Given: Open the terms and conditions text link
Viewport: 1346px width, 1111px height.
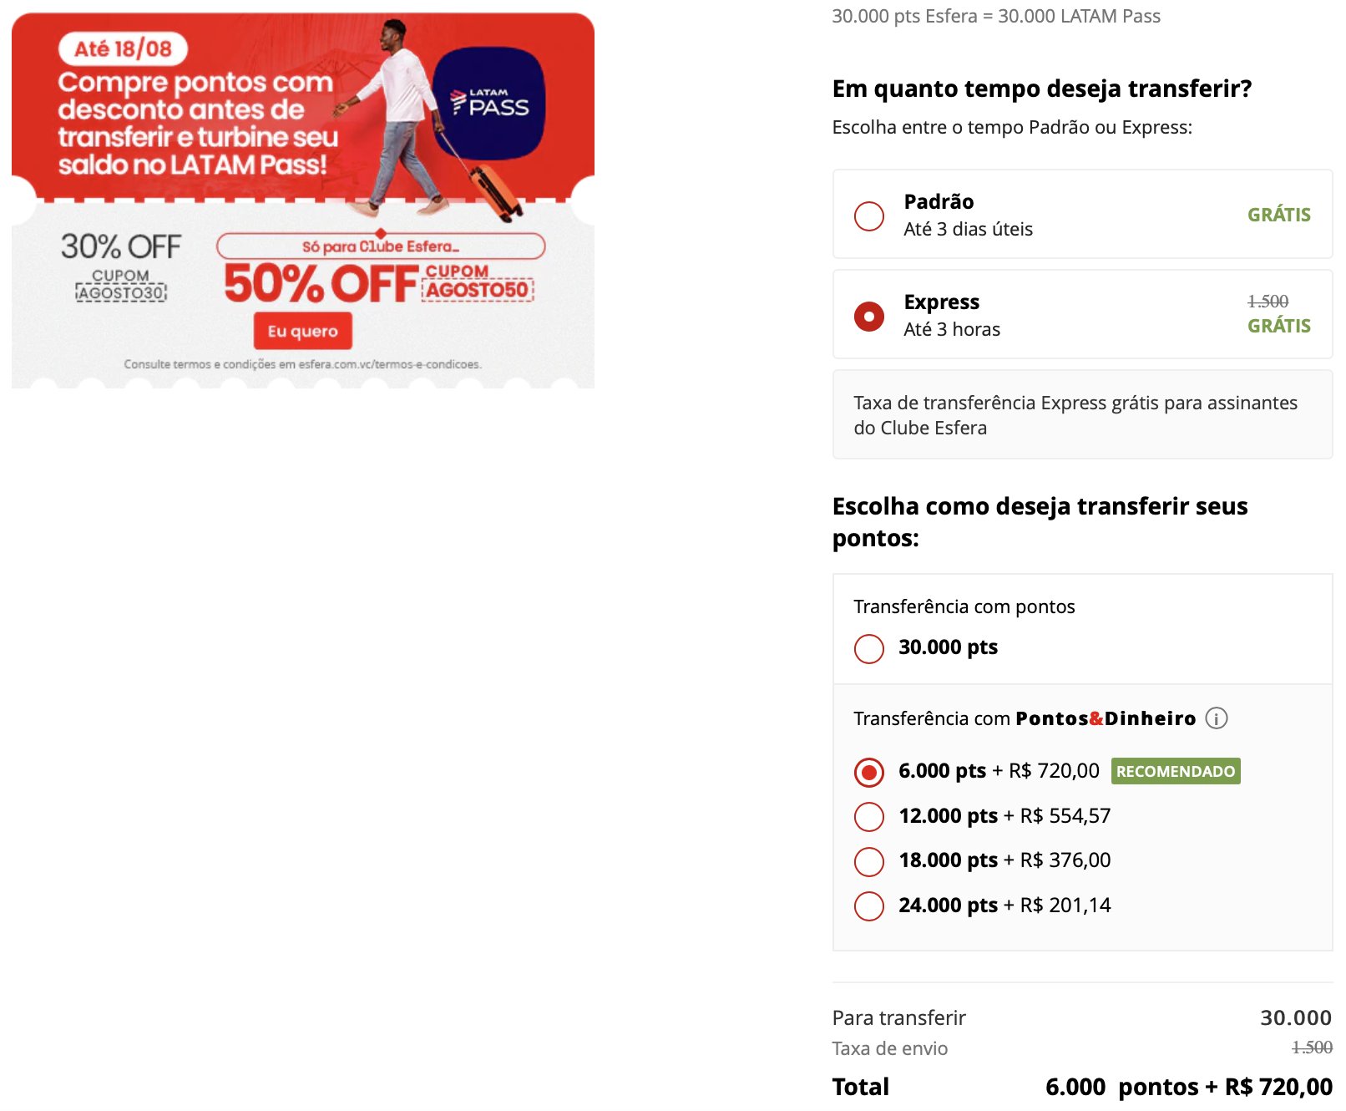Looking at the screenshot, I should (302, 364).
